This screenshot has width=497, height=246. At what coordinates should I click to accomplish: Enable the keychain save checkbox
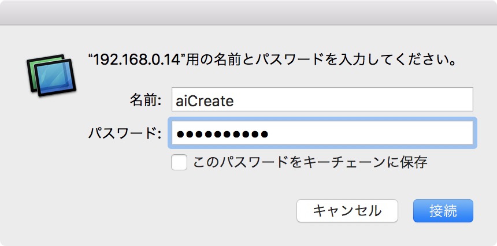click(179, 162)
